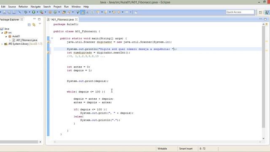The width and height of the screenshot is (270, 152).
Task: Click Package Explorer horizontal scroll right arrow
Action: 40,142
